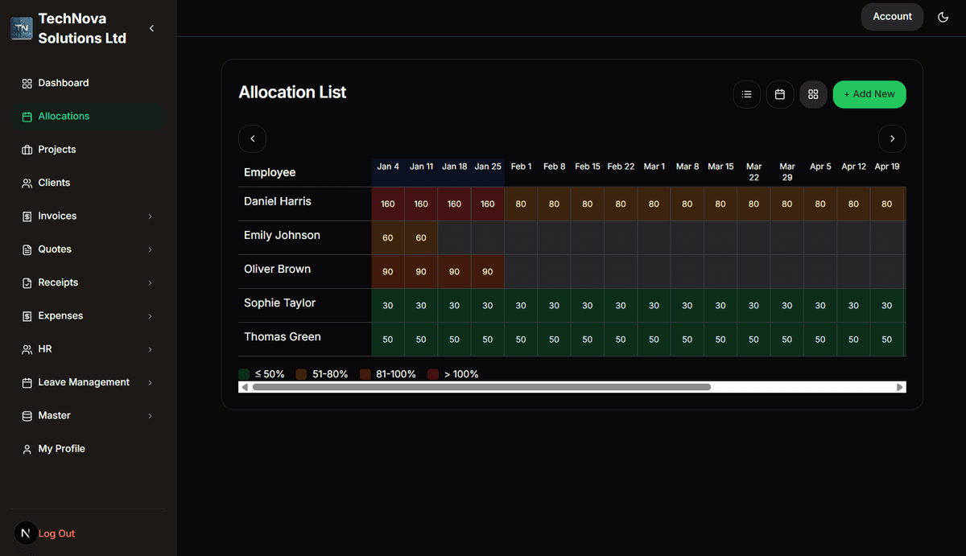Toggle dark mode with the moon icon

point(943,16)
